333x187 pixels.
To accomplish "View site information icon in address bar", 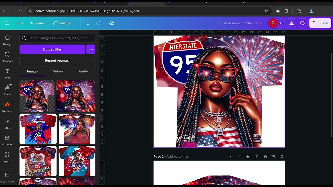I will [31, 11].
